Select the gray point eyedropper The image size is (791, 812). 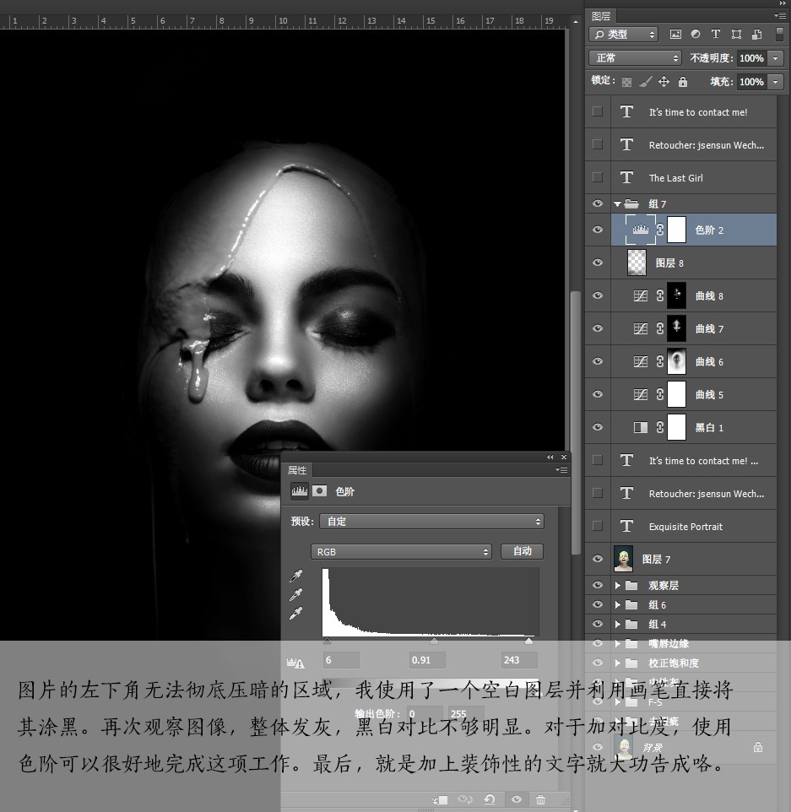click(x=295, y=594)
